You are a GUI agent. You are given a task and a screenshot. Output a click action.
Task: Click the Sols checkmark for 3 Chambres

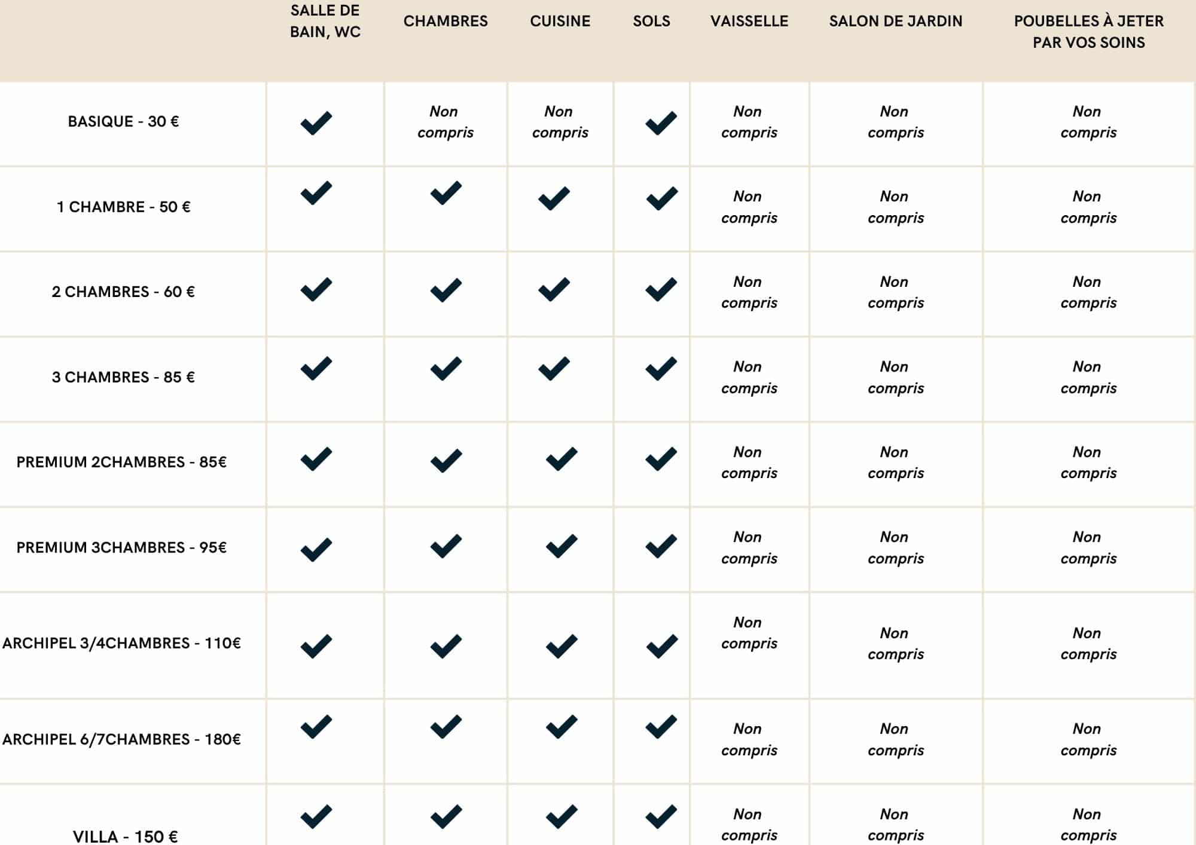661,369
